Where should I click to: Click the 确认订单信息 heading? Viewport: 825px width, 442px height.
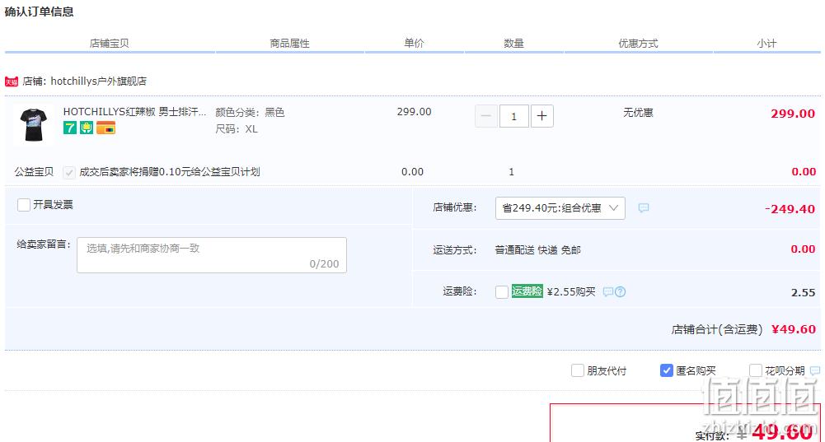[40, 12]
